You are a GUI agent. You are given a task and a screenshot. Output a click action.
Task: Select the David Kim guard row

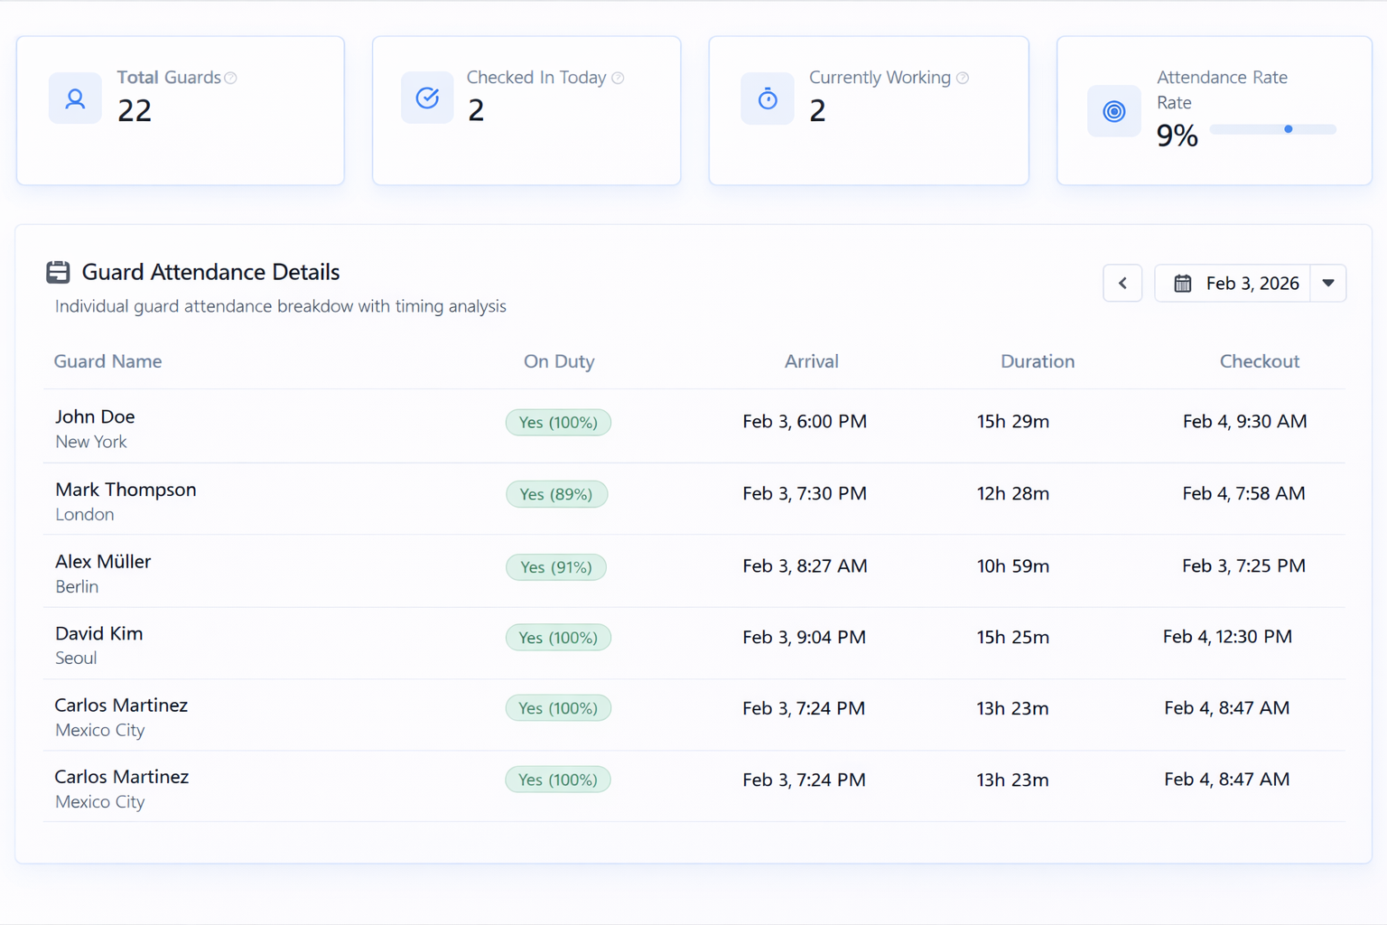click(x=693, y=643)
